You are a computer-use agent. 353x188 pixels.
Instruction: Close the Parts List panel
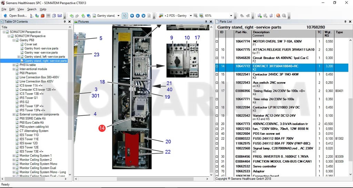pos(350,22)
